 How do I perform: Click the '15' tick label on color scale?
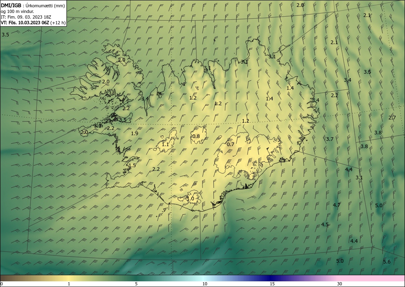point(272,284)
